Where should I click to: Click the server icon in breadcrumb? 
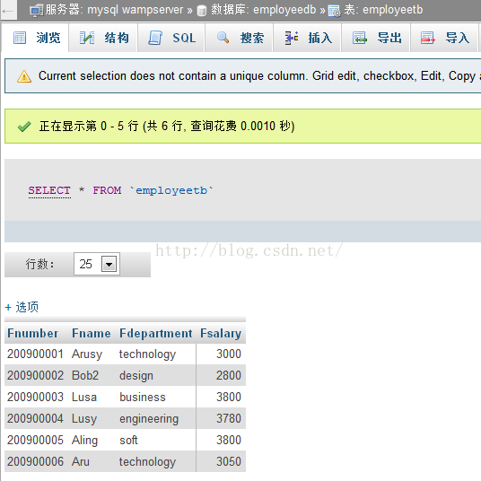click(x=36, y=11)
